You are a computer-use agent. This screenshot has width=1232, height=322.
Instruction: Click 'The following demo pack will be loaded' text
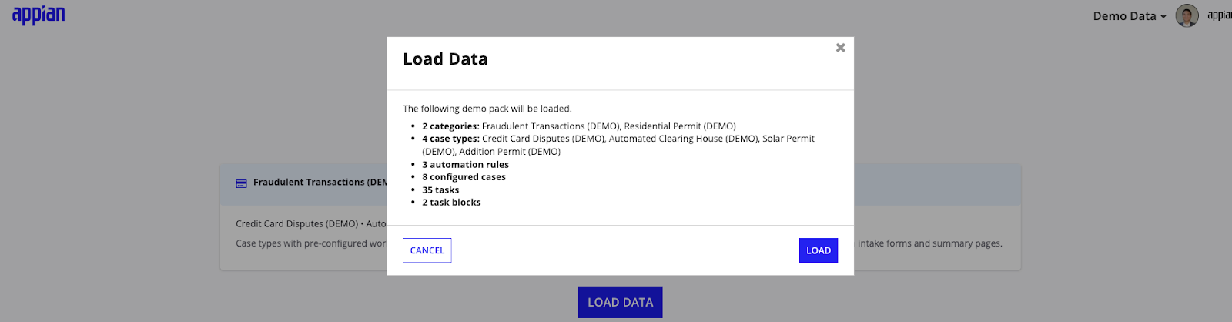(x=487, y=109)
